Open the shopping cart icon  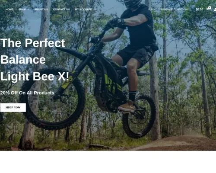tap(208, 10)
